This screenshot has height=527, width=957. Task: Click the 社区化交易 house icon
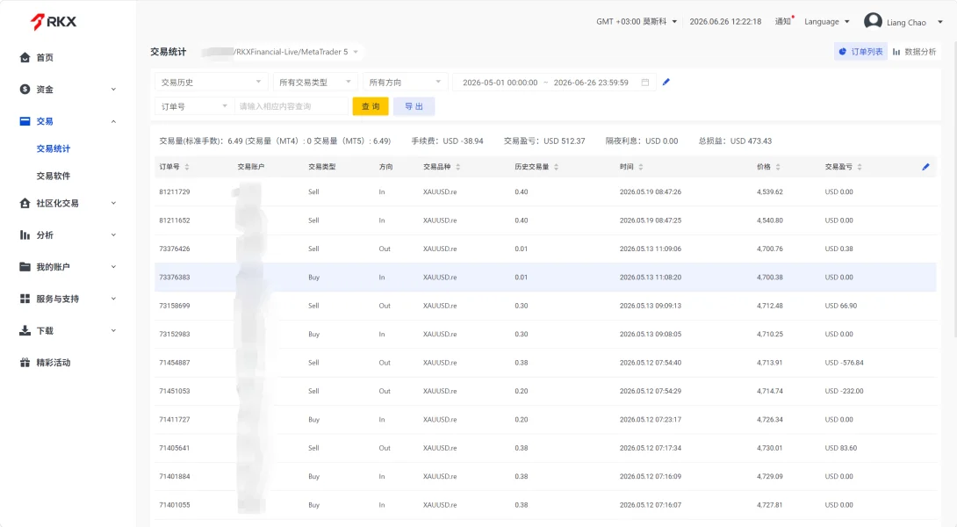[25, 203]
